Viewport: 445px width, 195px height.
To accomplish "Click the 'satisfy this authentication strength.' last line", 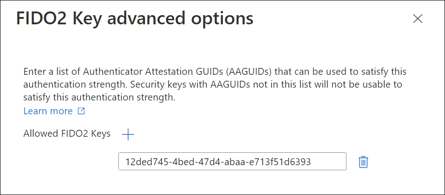I will pyautogui.click(x=100, y=98).
